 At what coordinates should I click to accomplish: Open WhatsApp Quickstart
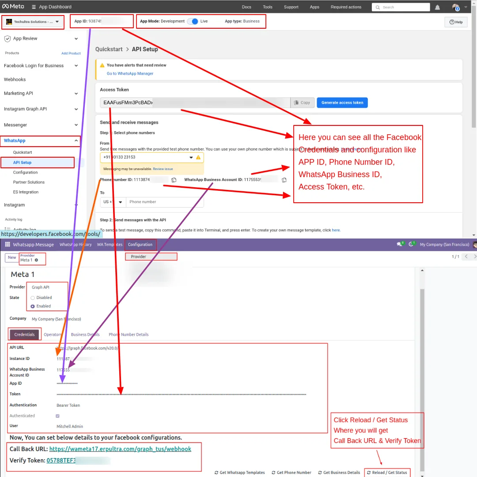[22, 152]
